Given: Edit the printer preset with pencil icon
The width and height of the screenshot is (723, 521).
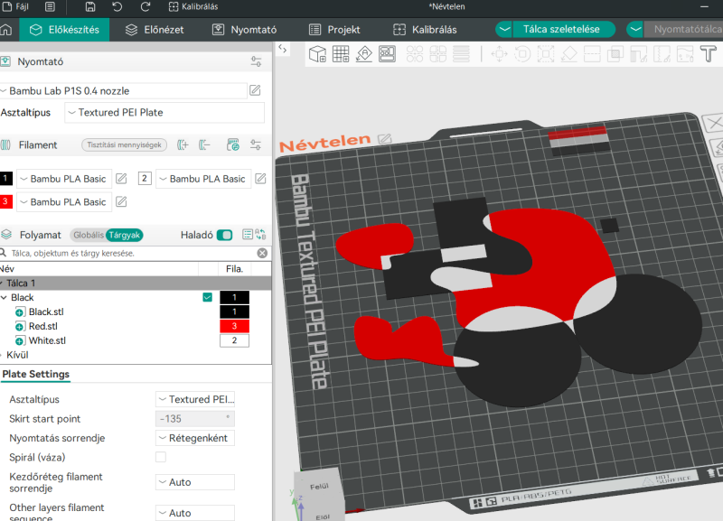Looking at the screenshot, I should point(255,90).
